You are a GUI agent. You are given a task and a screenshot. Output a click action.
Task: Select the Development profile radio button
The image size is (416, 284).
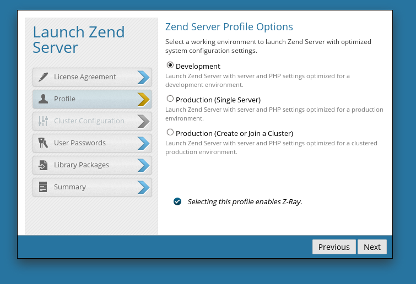click(x=170, y=65)
